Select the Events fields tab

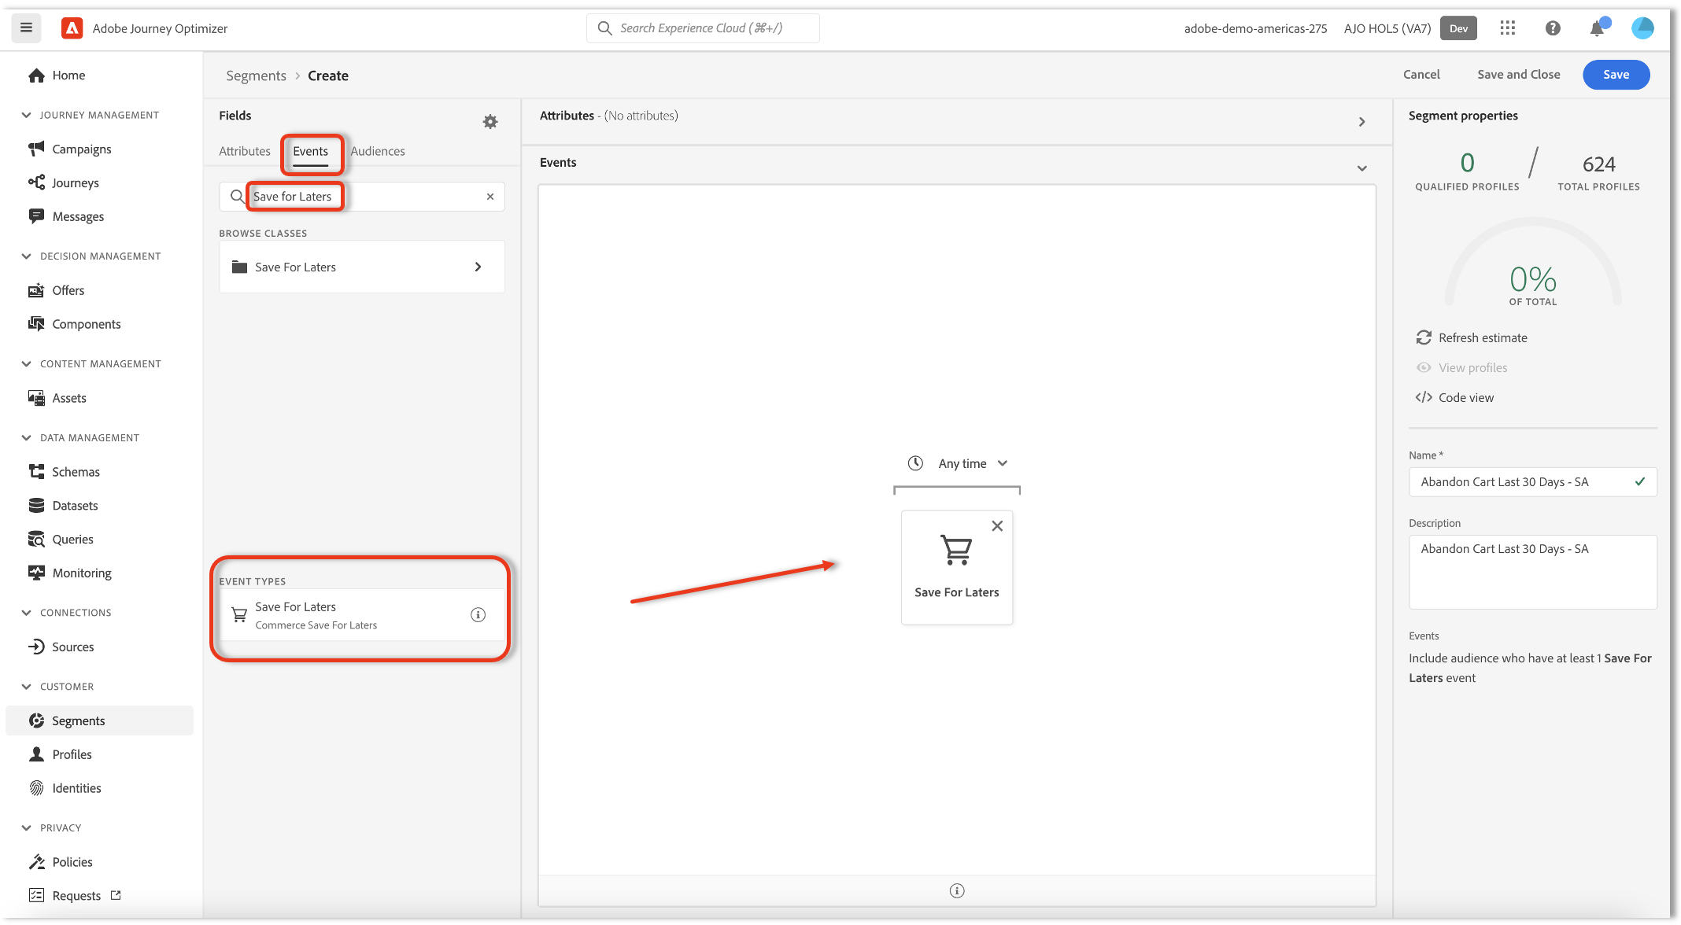click(x=311, y=151)
